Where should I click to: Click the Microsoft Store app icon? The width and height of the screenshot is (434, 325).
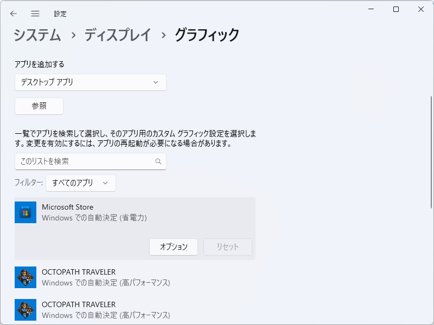tap(25, 212)
